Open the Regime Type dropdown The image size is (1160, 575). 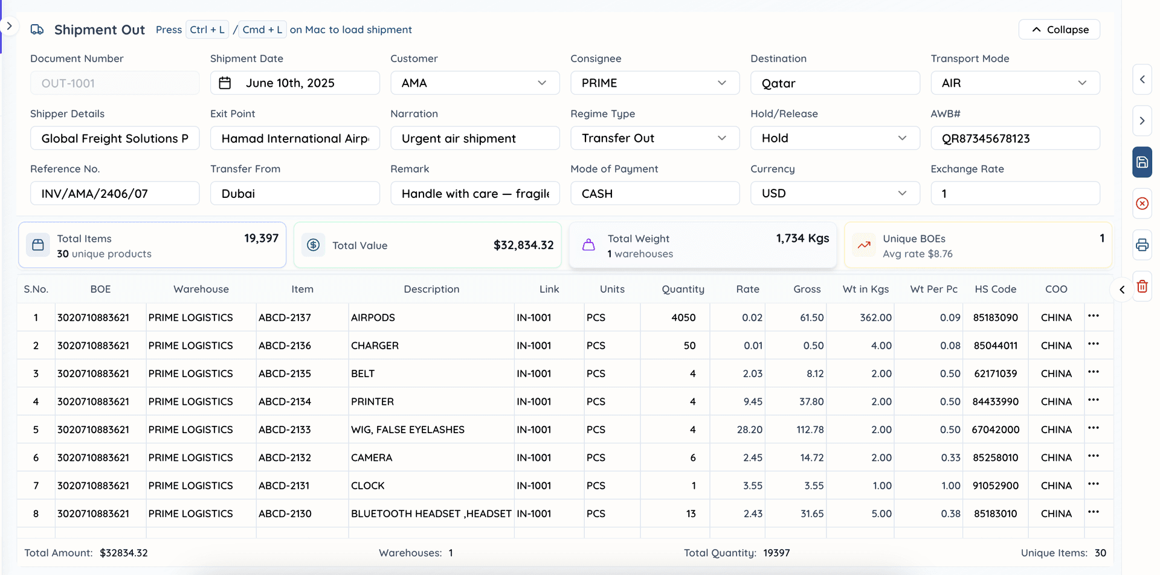(654, 138)
